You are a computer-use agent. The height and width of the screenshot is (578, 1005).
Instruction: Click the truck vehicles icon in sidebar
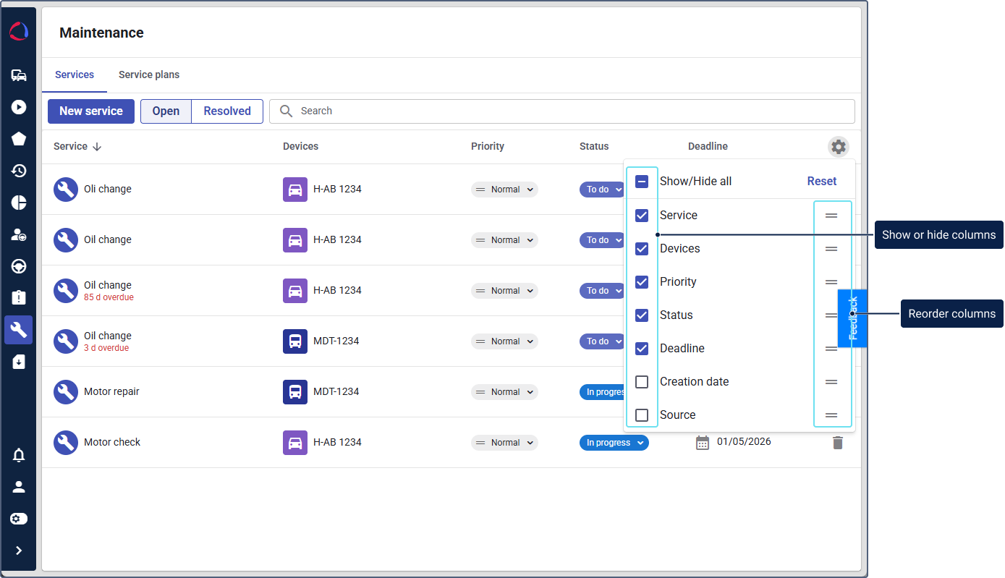point(19,75)
